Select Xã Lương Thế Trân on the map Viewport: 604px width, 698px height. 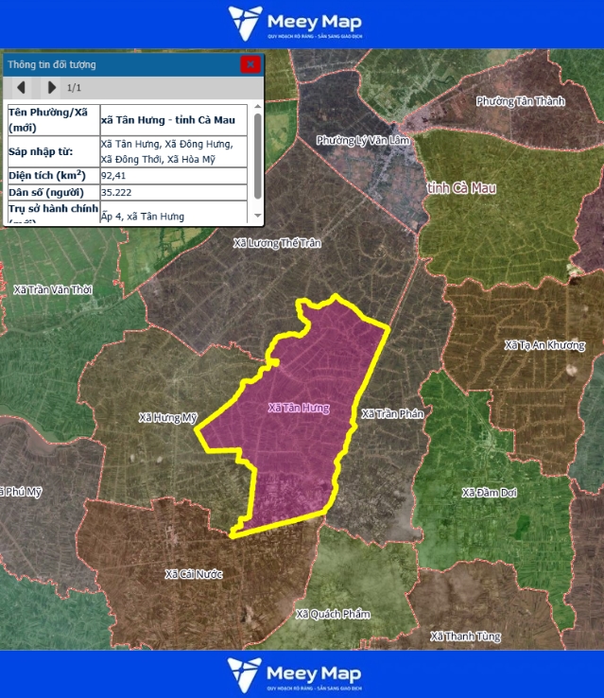pyautogui.click(x=277, y=243)
